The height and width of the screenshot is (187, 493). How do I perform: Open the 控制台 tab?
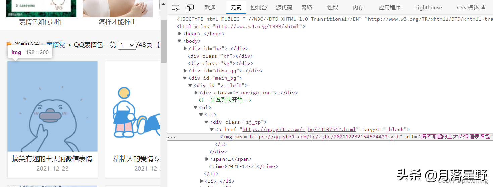point(259,8)
